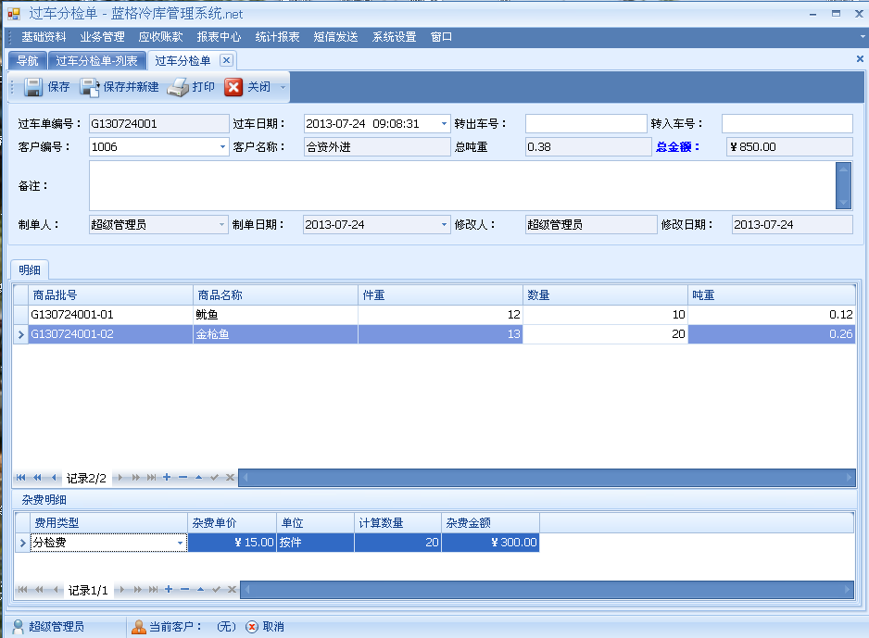Image resolution: width=869 pixels, height=638 pixels.
Task: Select the 明细 tab
Action: point(30,269)
